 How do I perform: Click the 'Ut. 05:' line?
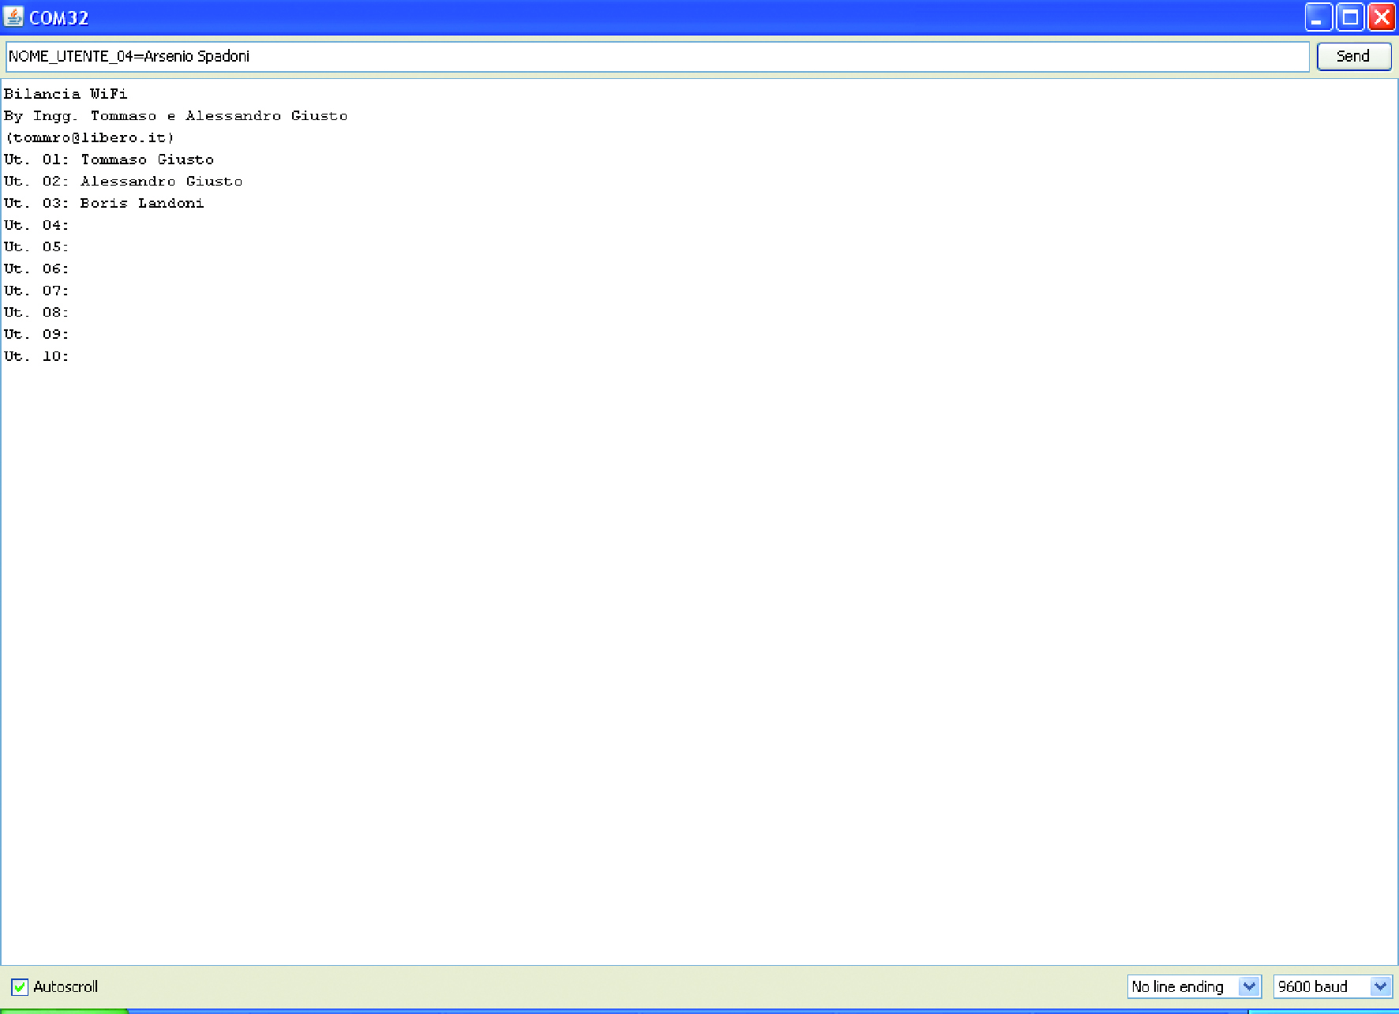pos(36,247)
